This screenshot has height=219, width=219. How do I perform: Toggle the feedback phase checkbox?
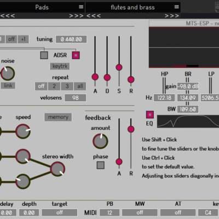(x=101, y=165)
